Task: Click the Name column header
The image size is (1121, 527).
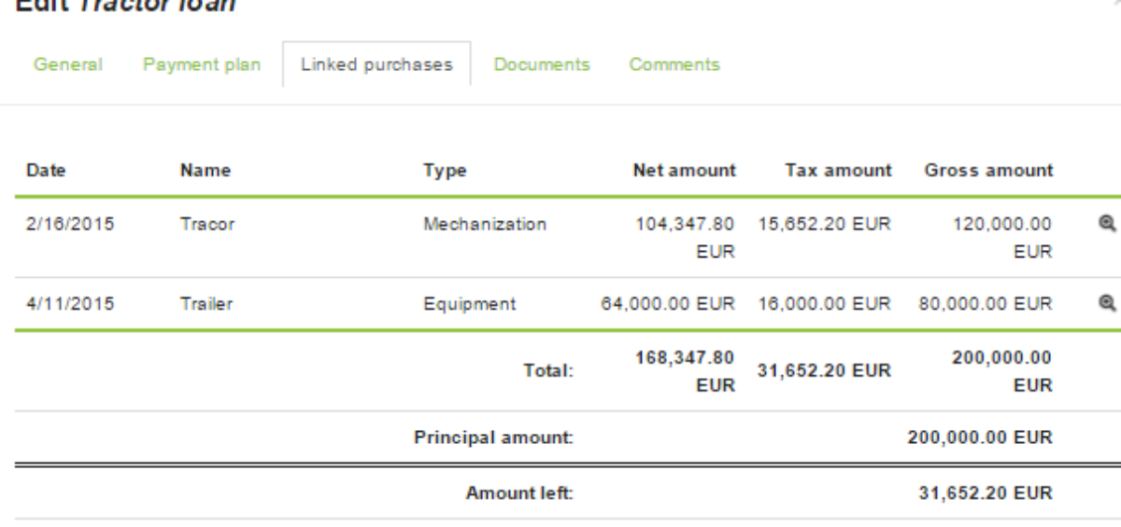Action: (206, 171)
